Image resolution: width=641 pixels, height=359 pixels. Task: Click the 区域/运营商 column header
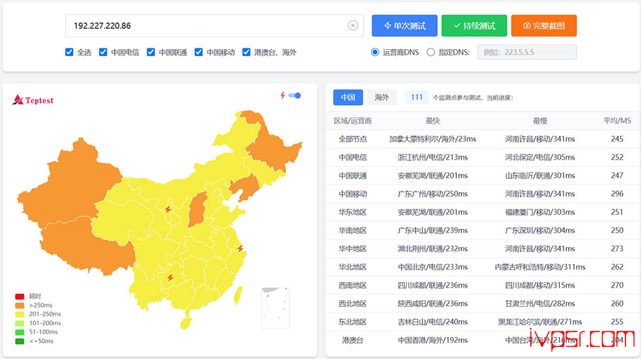[x=353, y=121]
